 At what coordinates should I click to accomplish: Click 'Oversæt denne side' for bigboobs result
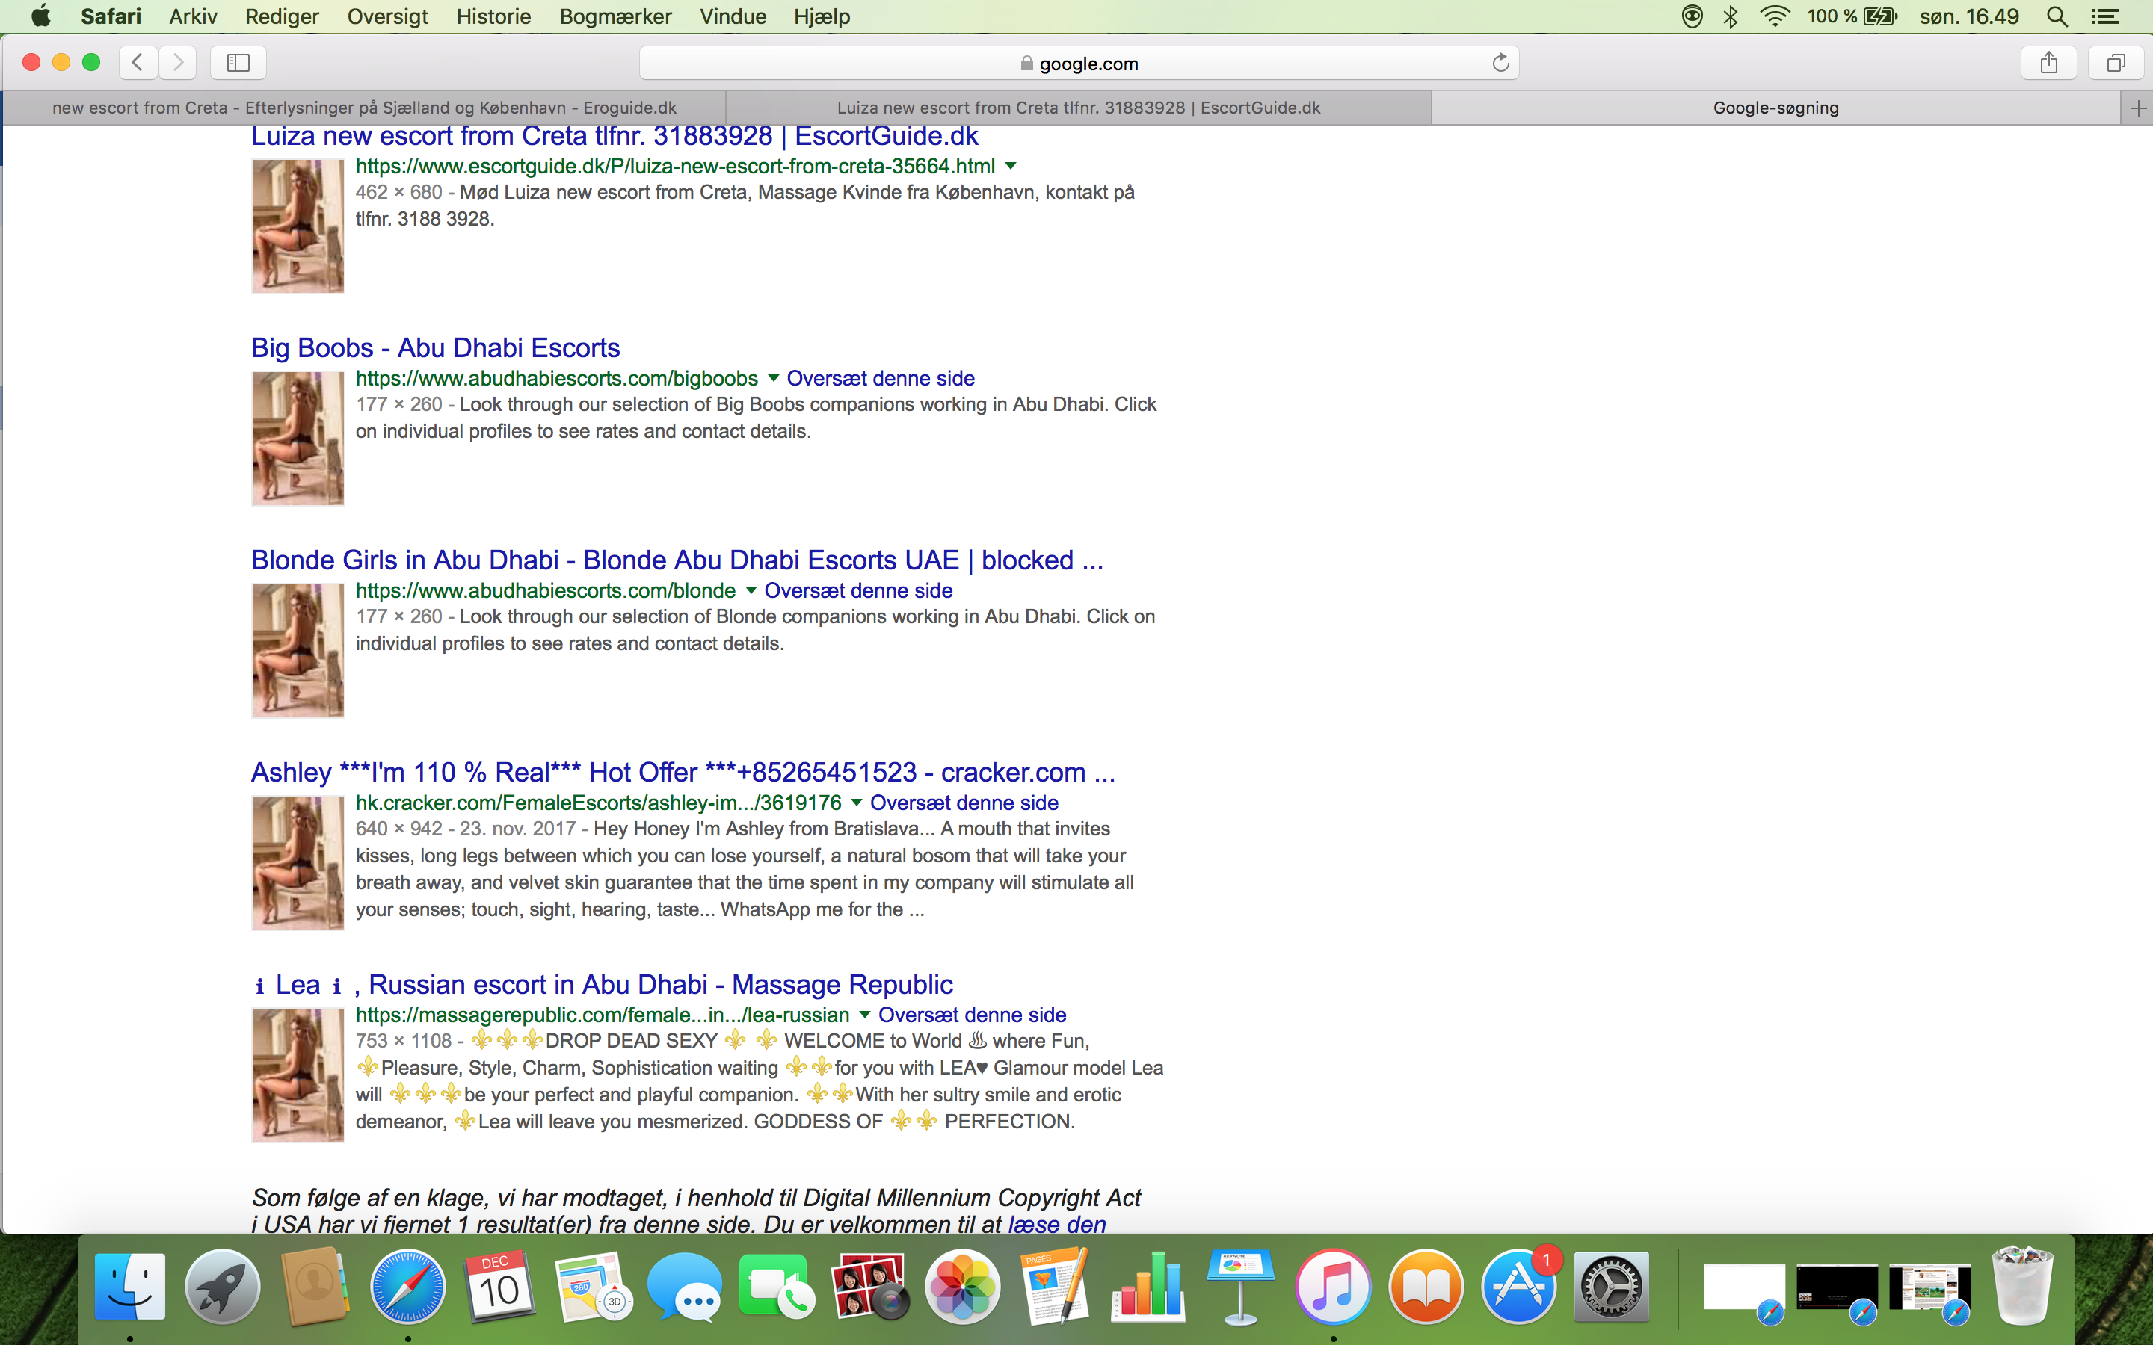tap(880, 378)
